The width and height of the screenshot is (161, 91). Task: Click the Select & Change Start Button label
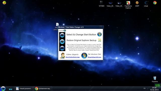[81, 35]
